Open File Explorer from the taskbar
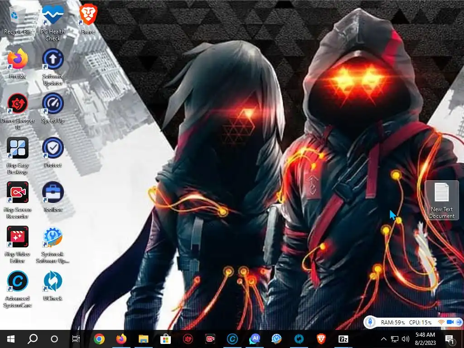The height and width of the screenshot is (348, 464). pos(144,339)
